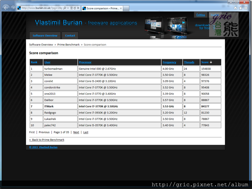252x189 pixels.
Task: Click the Previous pagination label
Action: (44, 132)
